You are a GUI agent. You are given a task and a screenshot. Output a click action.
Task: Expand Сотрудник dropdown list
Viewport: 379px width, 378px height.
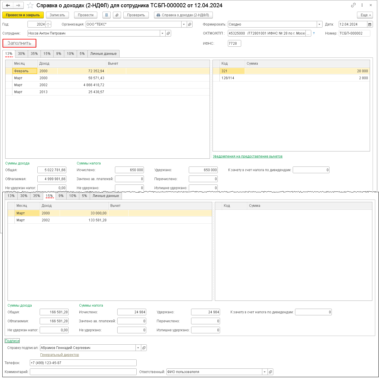tap(163, 33)
